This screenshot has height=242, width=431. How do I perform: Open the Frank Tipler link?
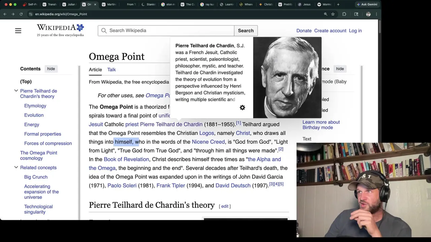point(171,186)
